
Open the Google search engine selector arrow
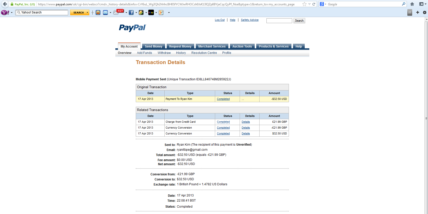(325, 4)
